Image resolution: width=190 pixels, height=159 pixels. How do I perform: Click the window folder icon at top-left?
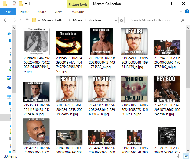click(5, 4)
